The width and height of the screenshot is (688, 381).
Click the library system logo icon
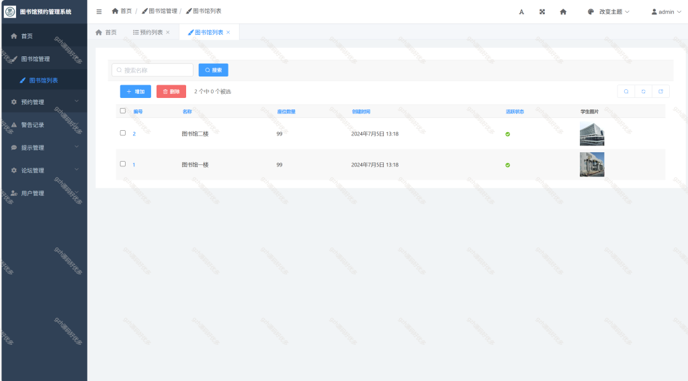9,12
